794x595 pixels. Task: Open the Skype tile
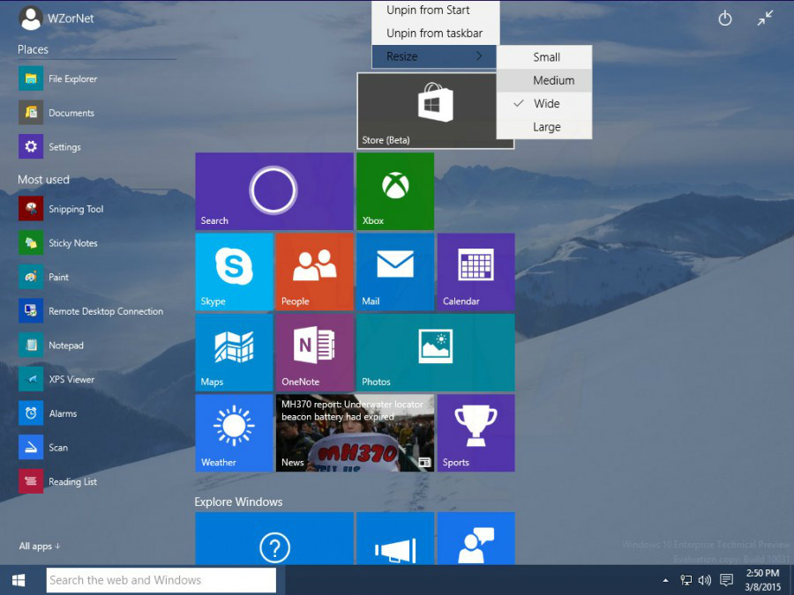(234, 271)
